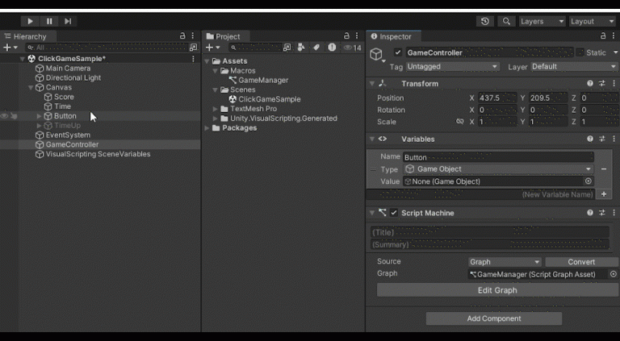Open the Source dropdown set to Graph
Image resolution: width=620 pixels, height=341 pixels.
click(x=505, y=262)
